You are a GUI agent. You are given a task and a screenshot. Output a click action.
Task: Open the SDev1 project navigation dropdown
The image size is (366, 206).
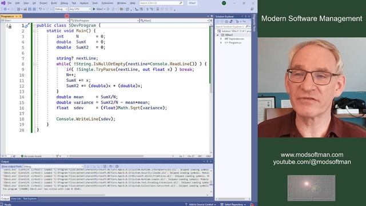35,21
